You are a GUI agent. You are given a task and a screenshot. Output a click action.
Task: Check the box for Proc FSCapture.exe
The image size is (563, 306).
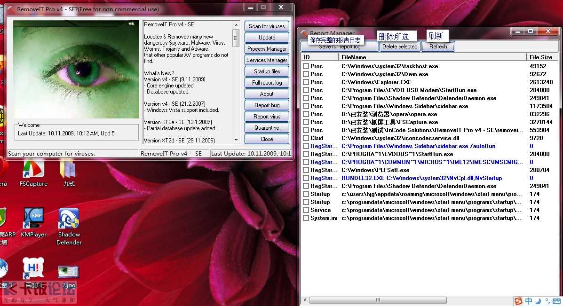coord(306,122)
